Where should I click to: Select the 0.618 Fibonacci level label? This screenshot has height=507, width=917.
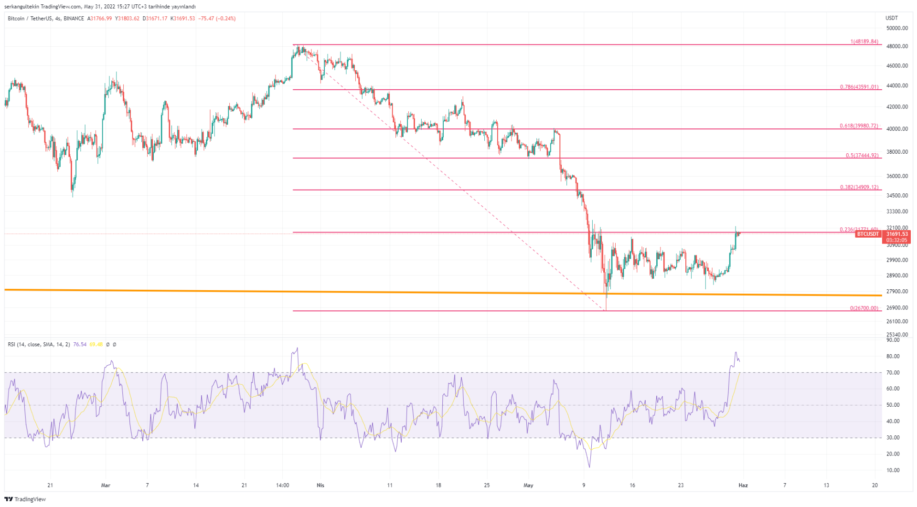pos(859,126)
